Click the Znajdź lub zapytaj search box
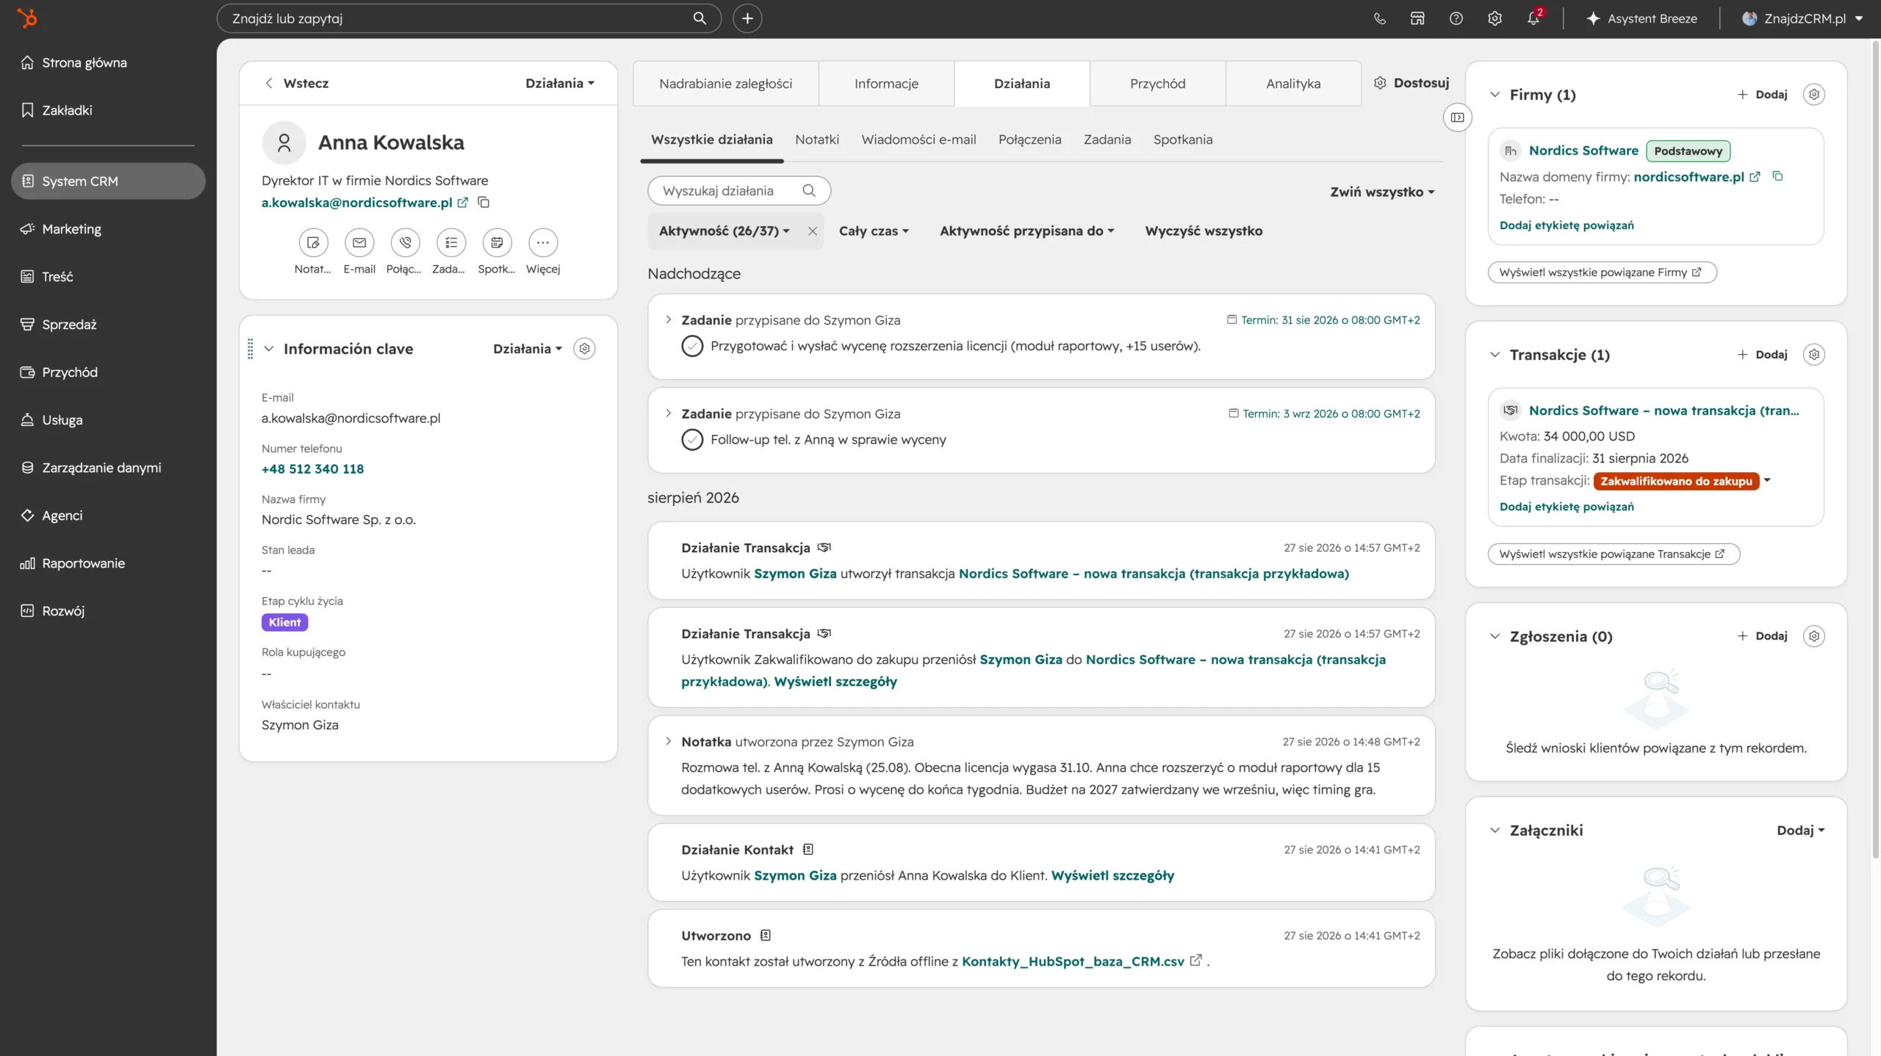Viewport: 1881px width, 1056px height. coord(469,18)
